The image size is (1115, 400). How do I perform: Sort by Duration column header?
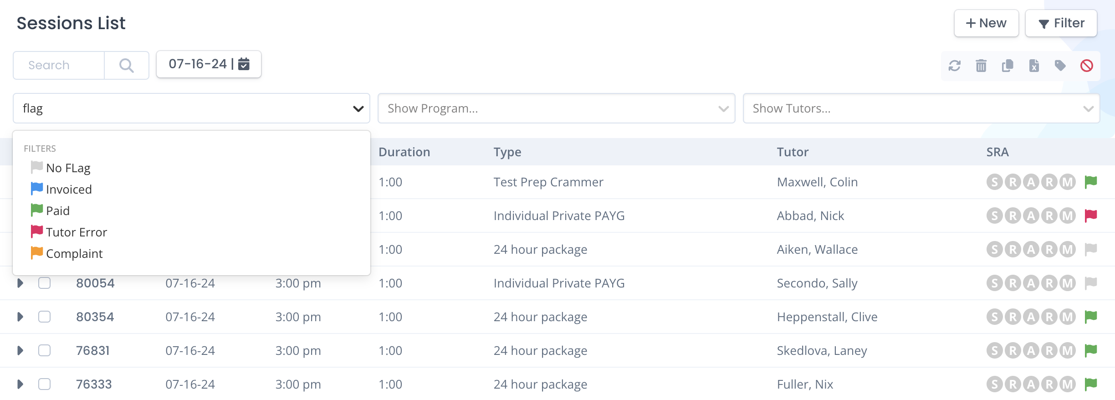pos(404,152)
